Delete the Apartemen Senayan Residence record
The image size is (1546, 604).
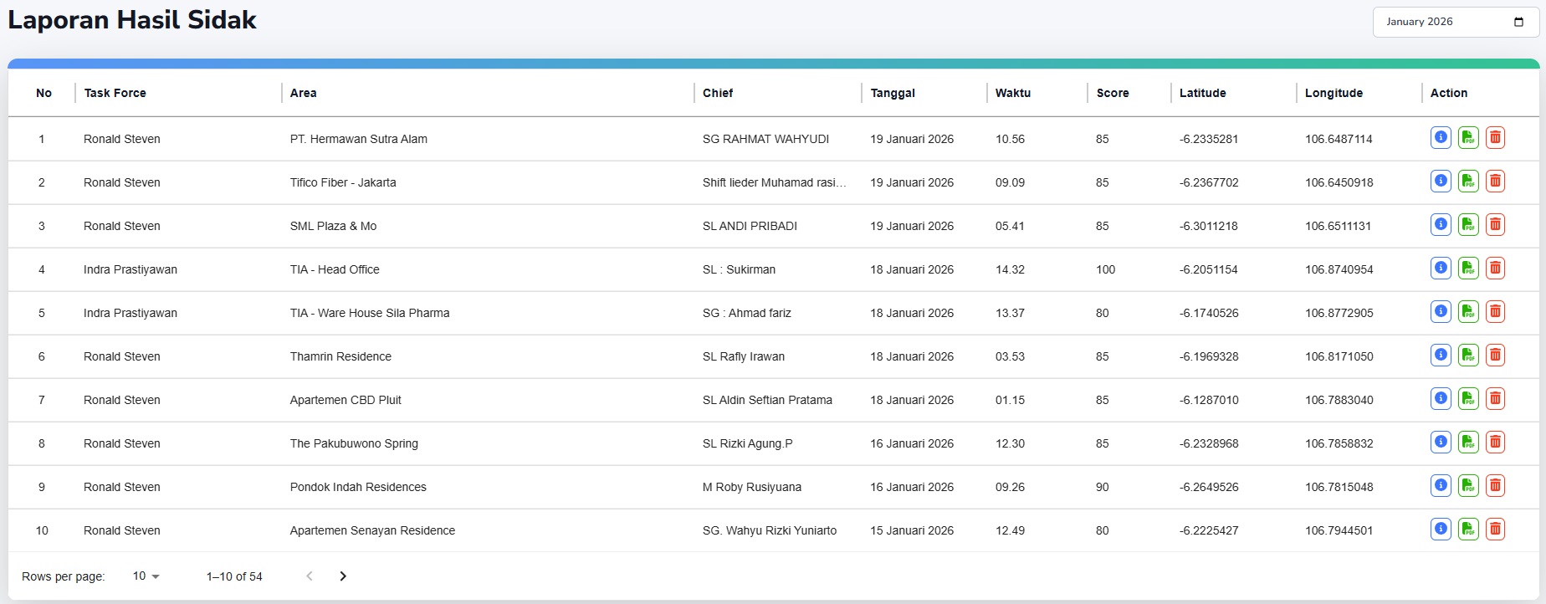point(1495,530)
